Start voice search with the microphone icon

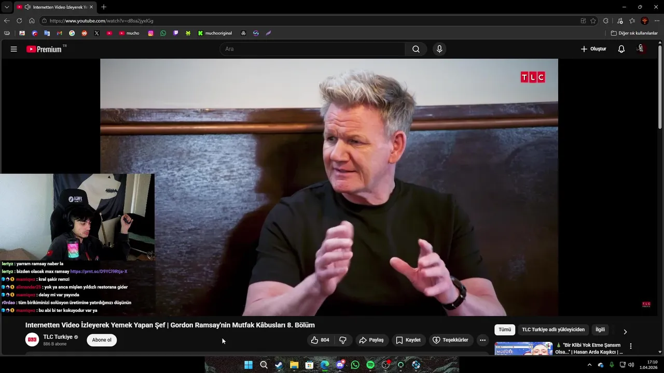point(439,49)
